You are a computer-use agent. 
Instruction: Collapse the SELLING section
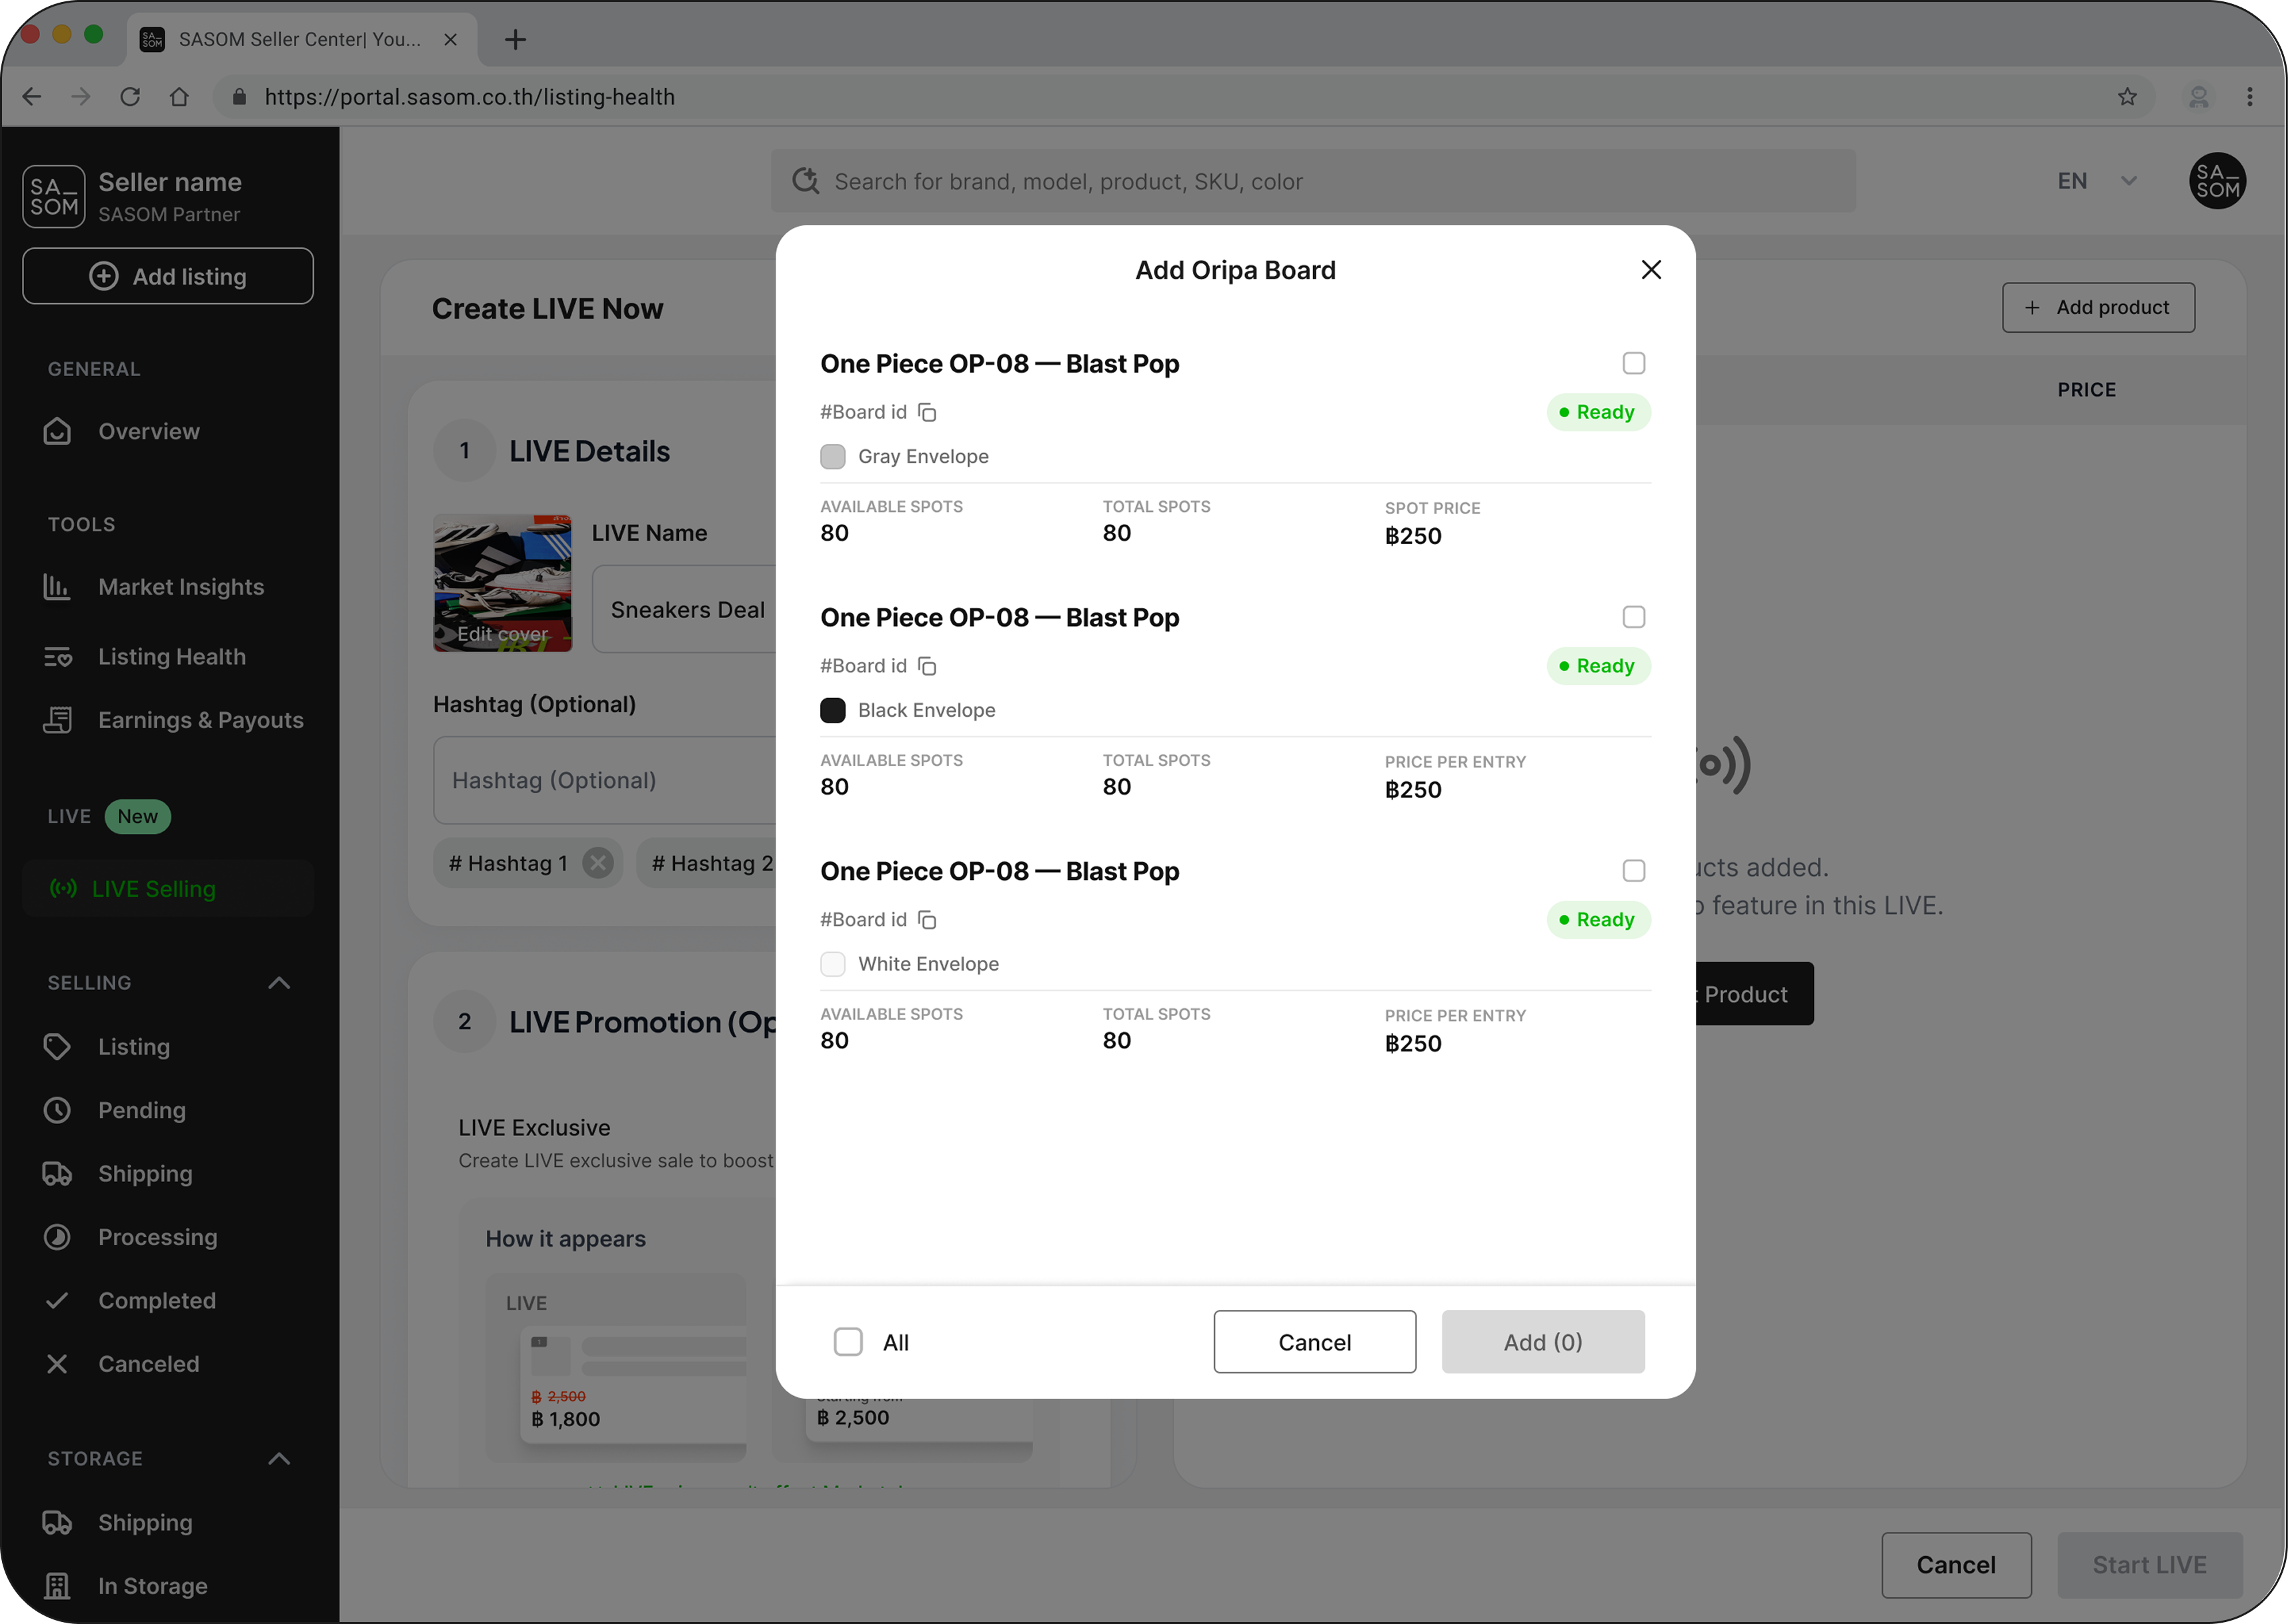pos(279,983)
